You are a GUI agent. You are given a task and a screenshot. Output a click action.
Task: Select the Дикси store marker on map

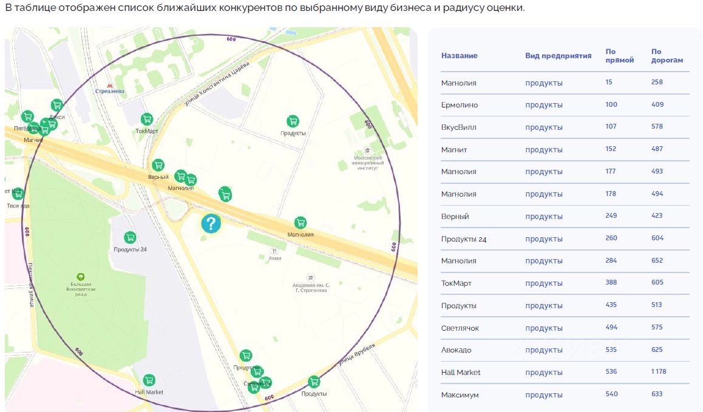pos(56,106)
